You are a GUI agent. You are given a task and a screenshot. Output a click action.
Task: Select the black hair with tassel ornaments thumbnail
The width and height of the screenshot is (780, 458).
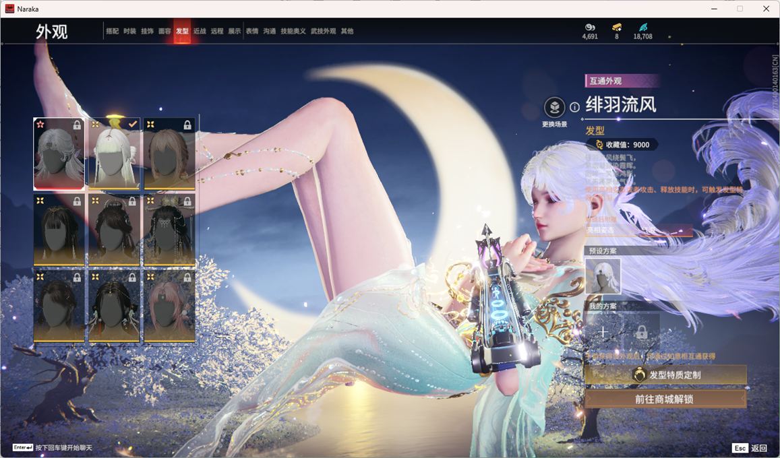pyautogui.click(x=114, y=306)
